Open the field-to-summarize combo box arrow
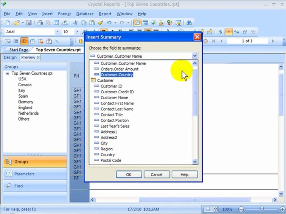286x214 pixels. [195, 56]
